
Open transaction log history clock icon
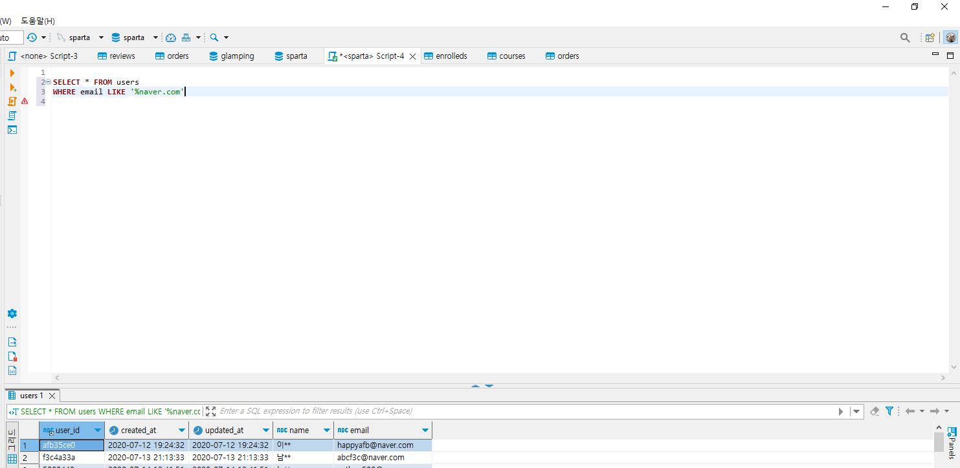point(32,37)
